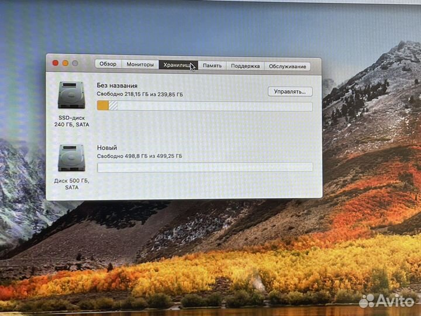Go to the Поддержка tab
421x316 pixels.
(245, 66)
